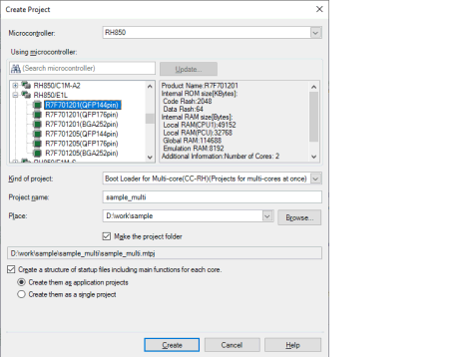Click the Local RAM(CPU1):49152 line
Viewport: 473px width, 359px height.
(x=200, y=125)
